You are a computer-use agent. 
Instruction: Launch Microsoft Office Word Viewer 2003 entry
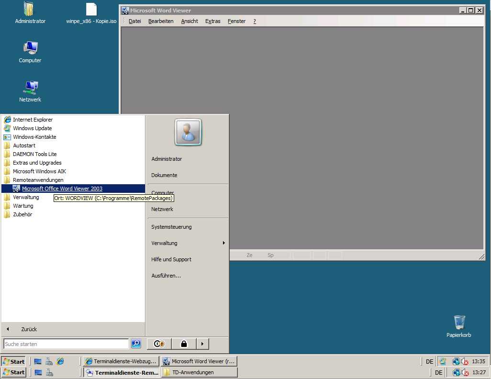click(73, 189)
